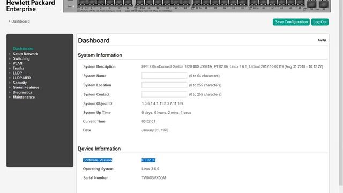
Task: Click the Dashboard page title
Action: pos(94,41)
